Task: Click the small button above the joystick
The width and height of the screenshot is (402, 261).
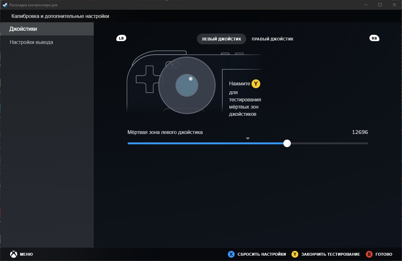Action: pyautogui.click(x=172, y=65)
